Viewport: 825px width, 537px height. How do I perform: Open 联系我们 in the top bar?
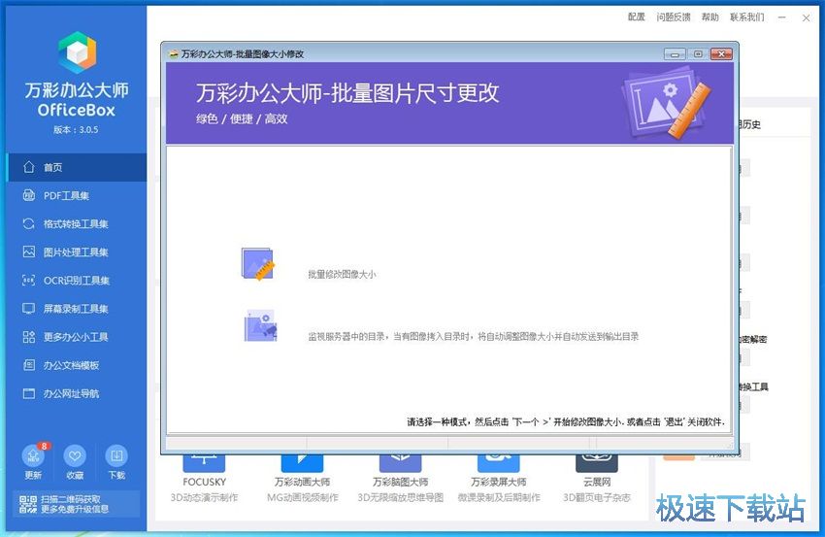(x=747, y=17)
